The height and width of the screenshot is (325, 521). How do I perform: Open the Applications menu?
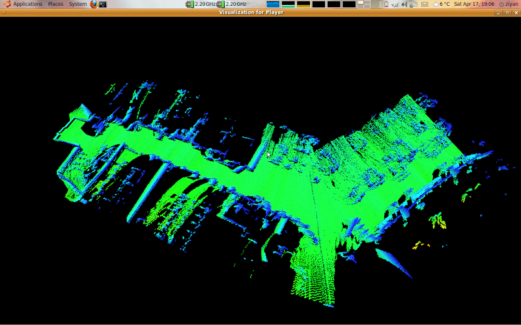[x=27, y=4]
